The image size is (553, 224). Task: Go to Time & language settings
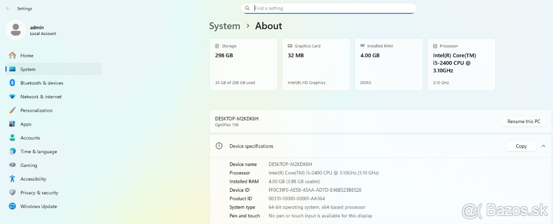(x=38, y=152)
